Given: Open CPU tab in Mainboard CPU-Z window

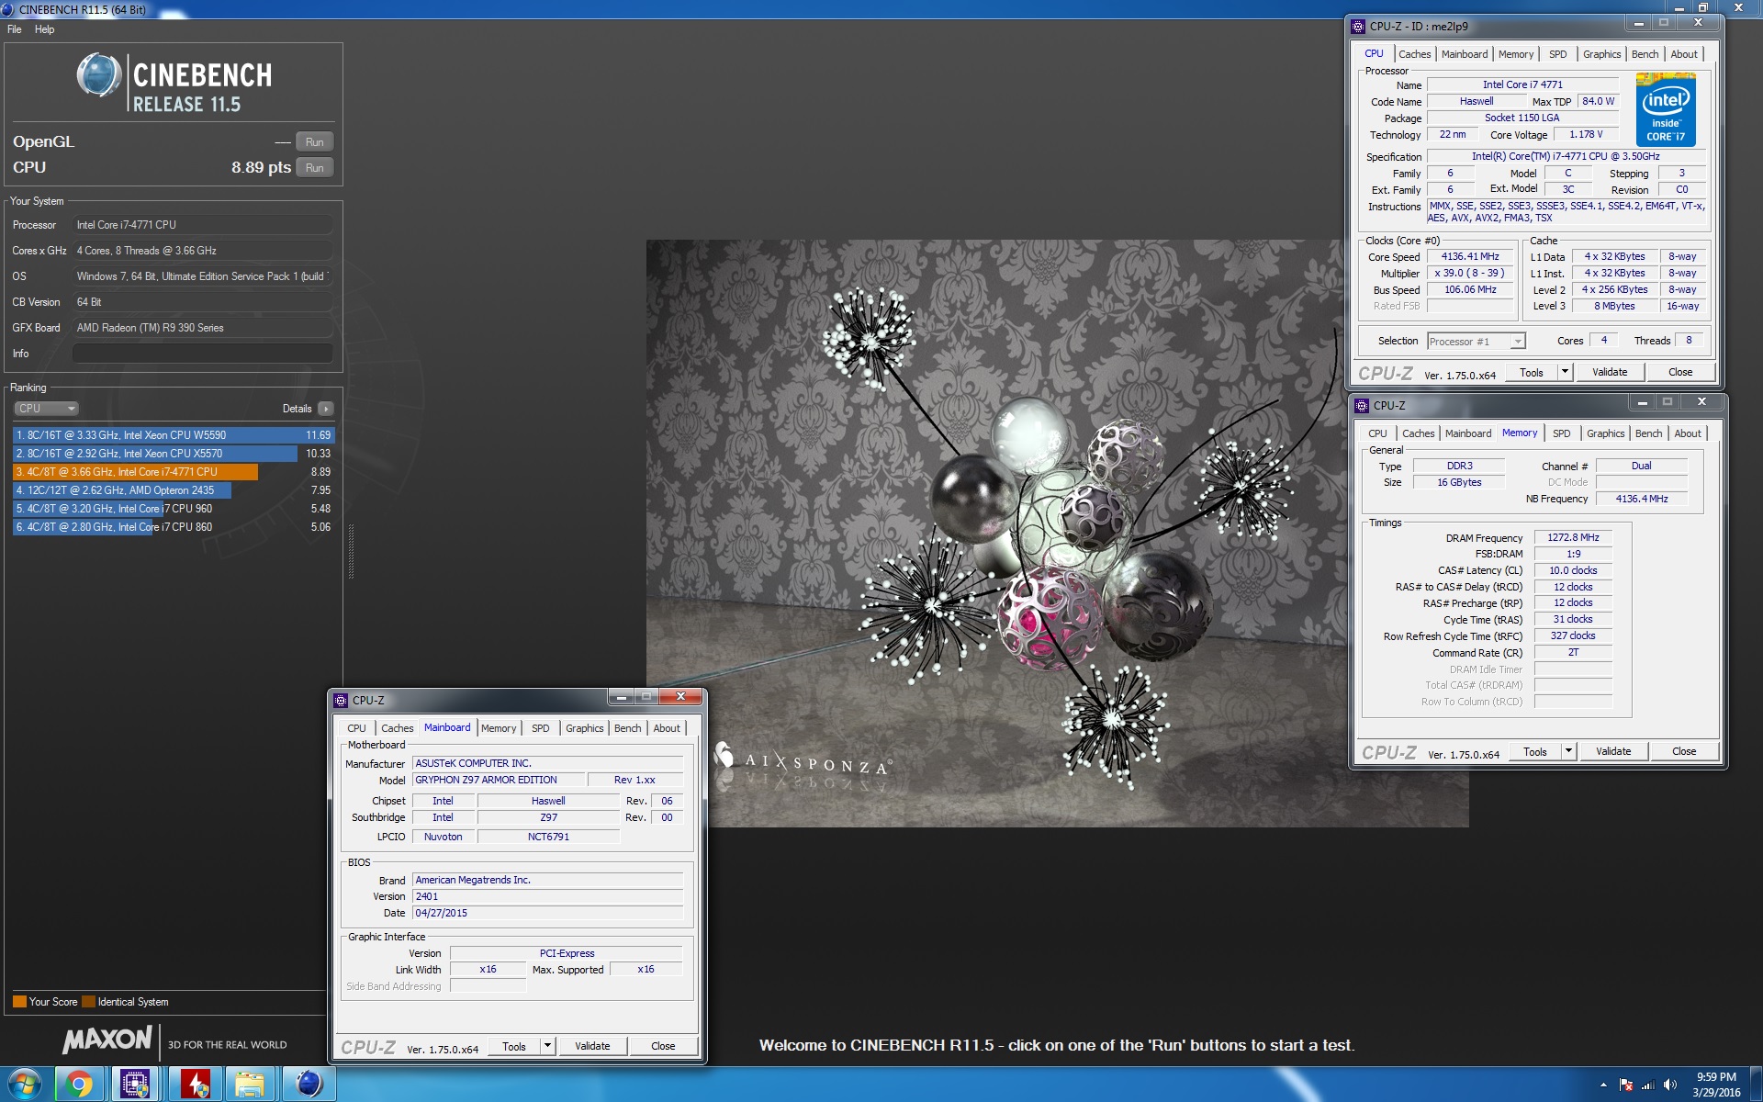Looking at the screenshot, I should click(x=356, y=728).
